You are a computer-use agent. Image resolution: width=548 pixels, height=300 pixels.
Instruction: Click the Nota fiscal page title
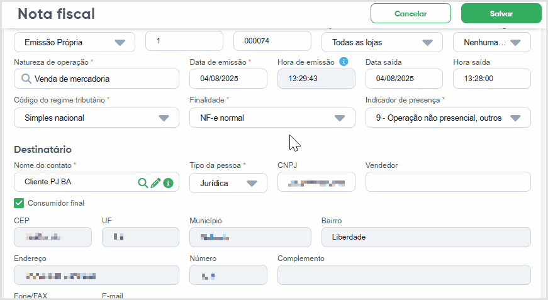pyautogui.click(x=56, y=14)
